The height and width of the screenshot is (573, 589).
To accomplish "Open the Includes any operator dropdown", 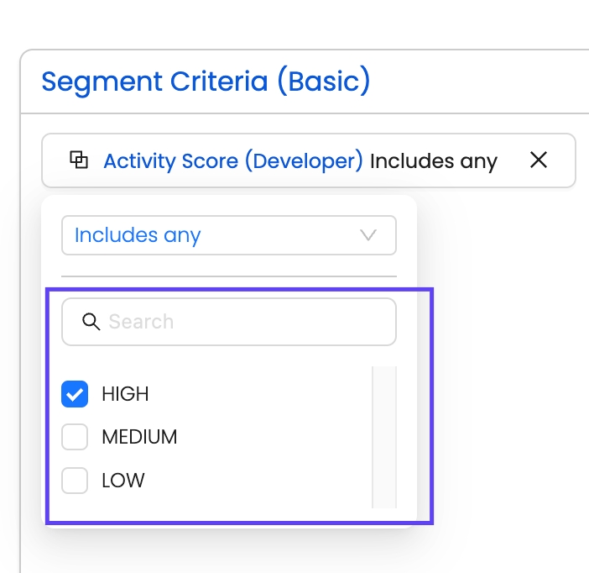I will click(228, 235).
